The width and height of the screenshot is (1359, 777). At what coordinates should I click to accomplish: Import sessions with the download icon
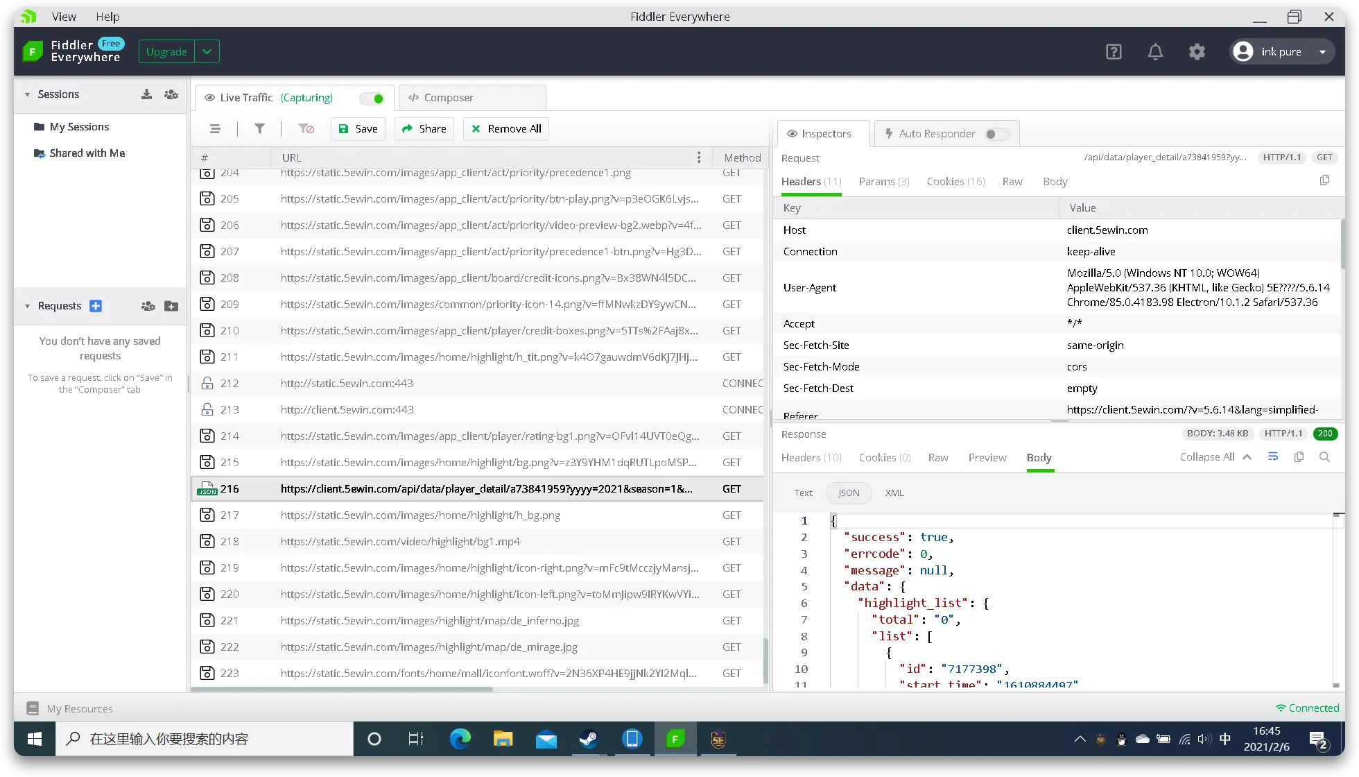click(146, 94)
